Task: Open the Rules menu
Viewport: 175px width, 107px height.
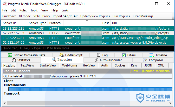Action: coord(23,10)
